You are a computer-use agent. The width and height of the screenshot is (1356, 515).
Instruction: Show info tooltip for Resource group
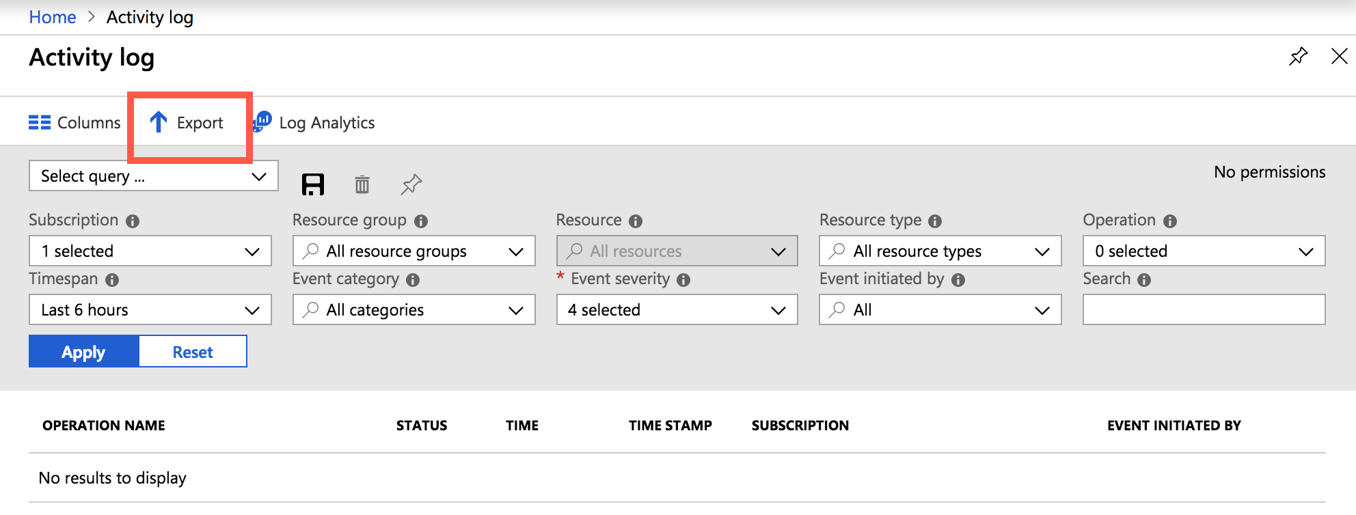coord(421,221)
